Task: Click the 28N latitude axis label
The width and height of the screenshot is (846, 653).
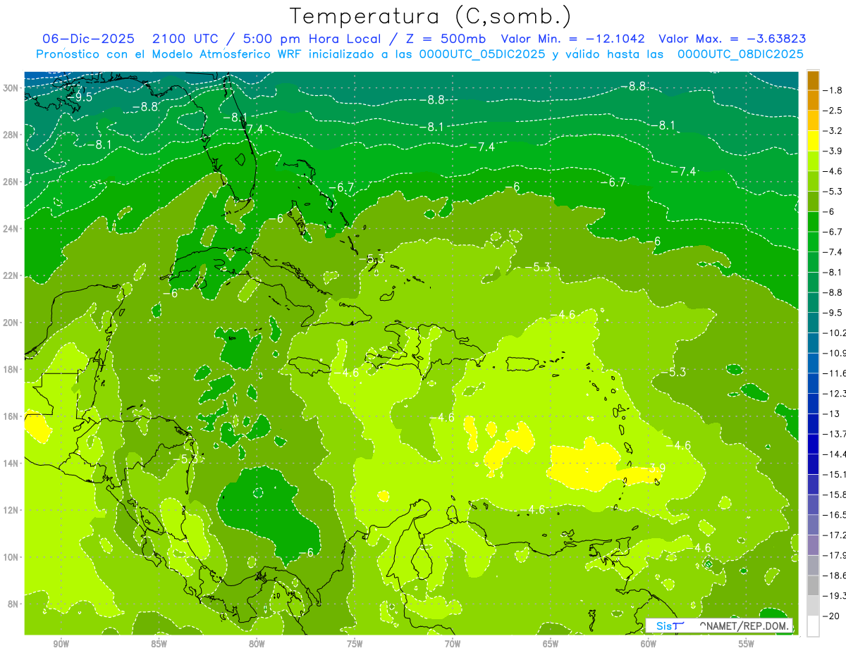Action: tap(11, 135)
